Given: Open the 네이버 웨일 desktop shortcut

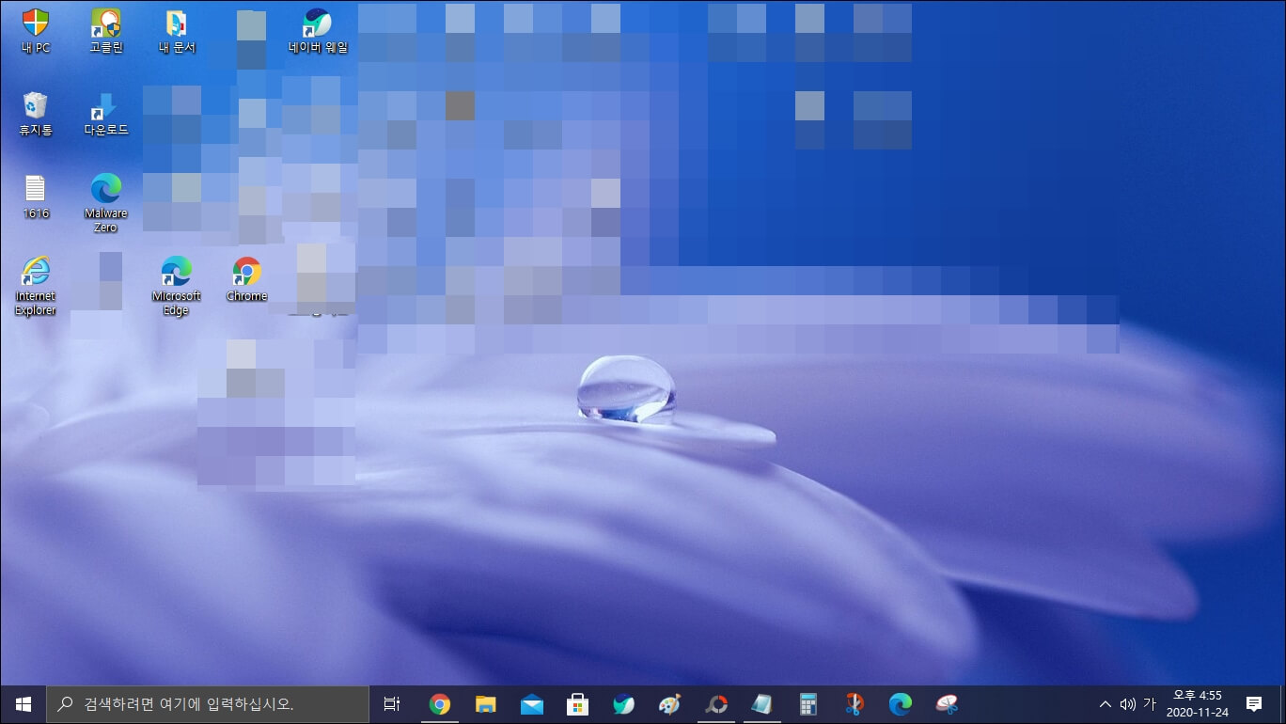Looking at the screenshot, I should [x=318, y=29].
